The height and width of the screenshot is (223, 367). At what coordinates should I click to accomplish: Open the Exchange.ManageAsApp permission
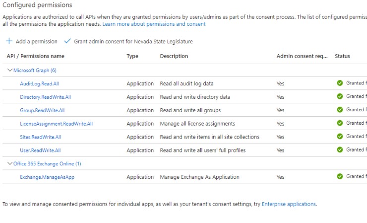[47, 177]
